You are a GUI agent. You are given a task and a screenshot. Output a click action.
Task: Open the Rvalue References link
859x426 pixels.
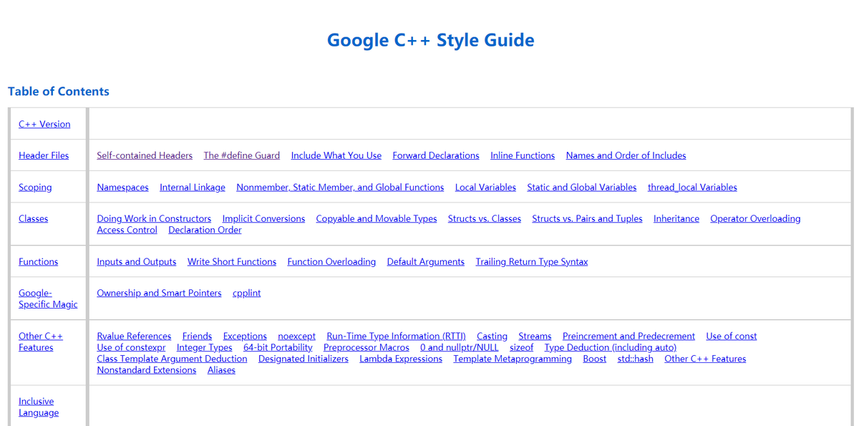(134, 336)
